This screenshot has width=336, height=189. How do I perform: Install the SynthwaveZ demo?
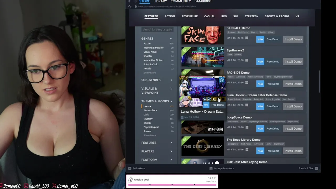[293, 62]
